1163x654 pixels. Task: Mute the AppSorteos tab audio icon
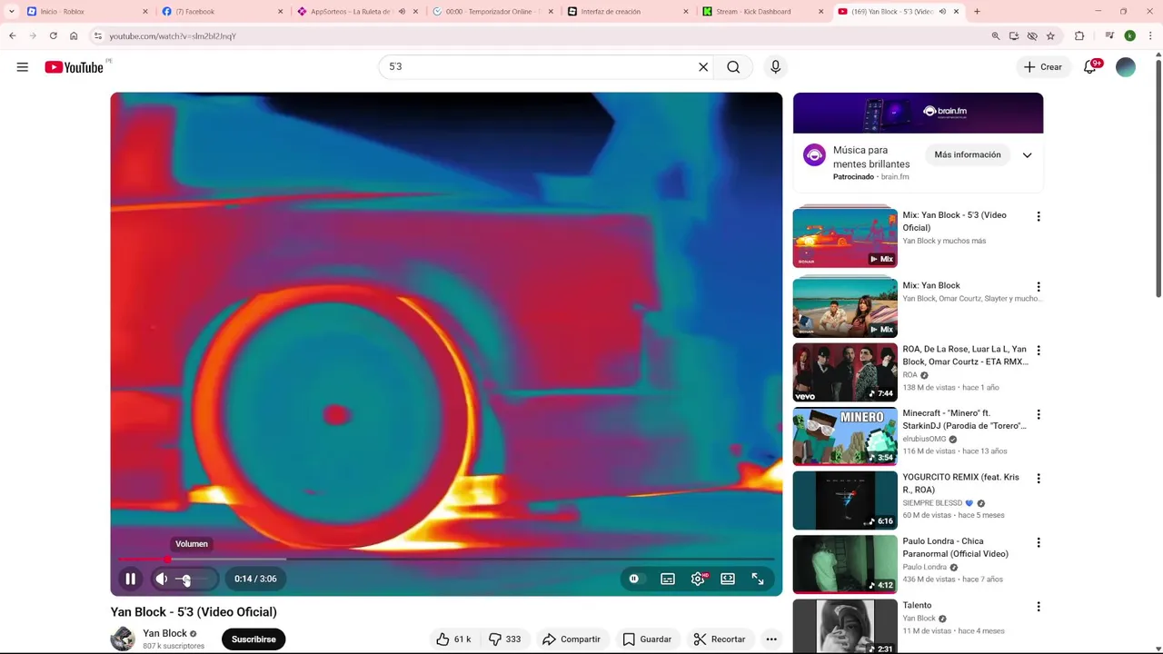(402, 12)
